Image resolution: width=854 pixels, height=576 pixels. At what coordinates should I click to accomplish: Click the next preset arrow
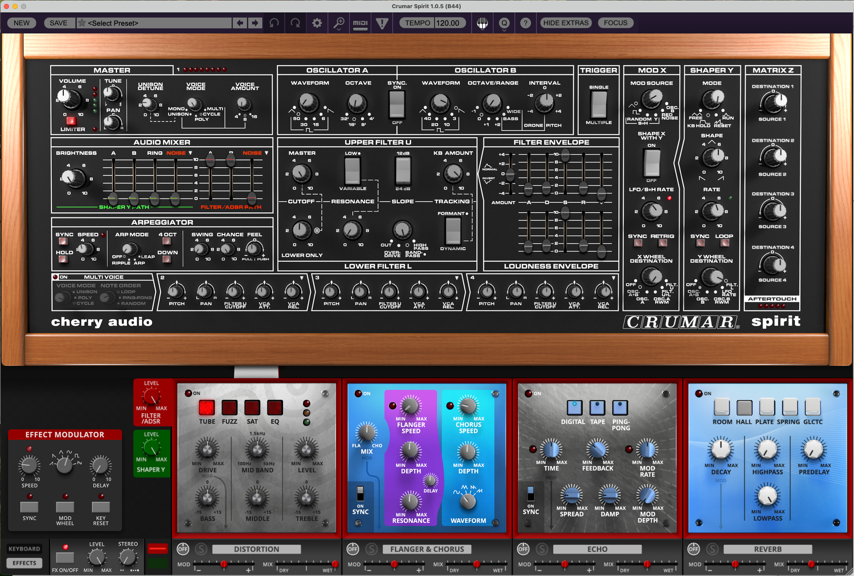coord(255,23)
